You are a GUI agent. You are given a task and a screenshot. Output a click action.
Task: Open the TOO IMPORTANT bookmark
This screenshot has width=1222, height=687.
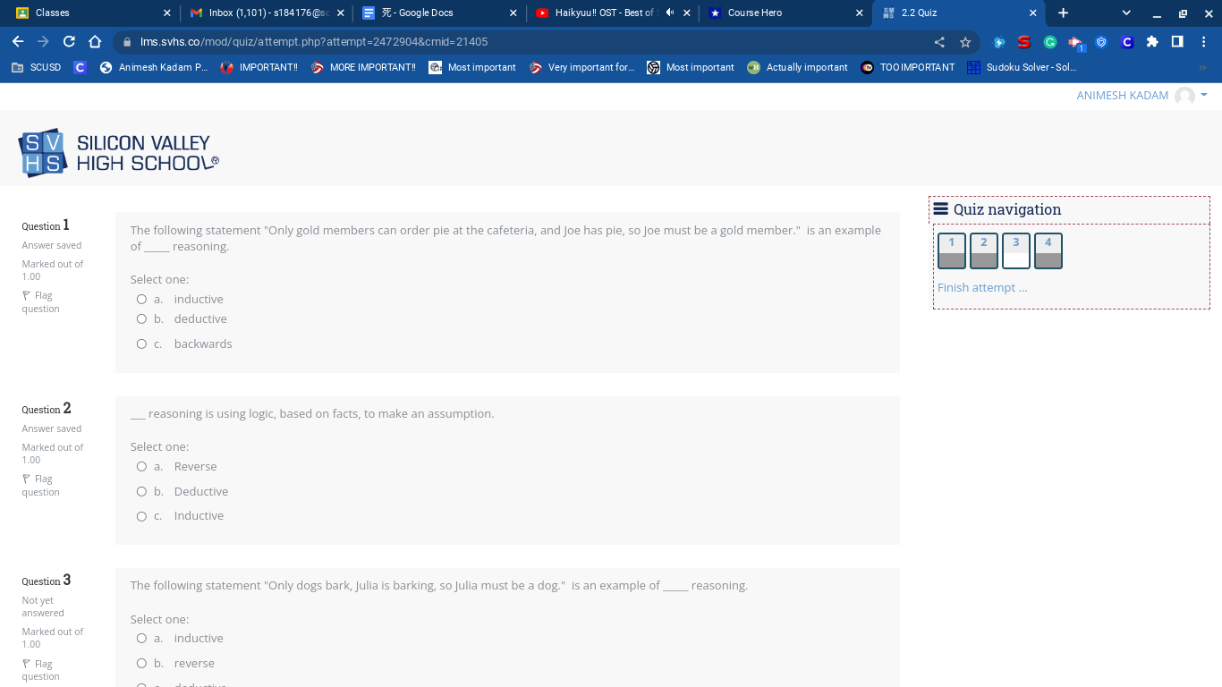(x=907, y=67)
